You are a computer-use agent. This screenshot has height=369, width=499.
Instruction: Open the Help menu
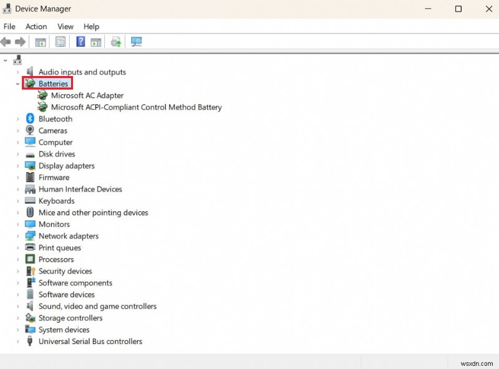(91, 27)
